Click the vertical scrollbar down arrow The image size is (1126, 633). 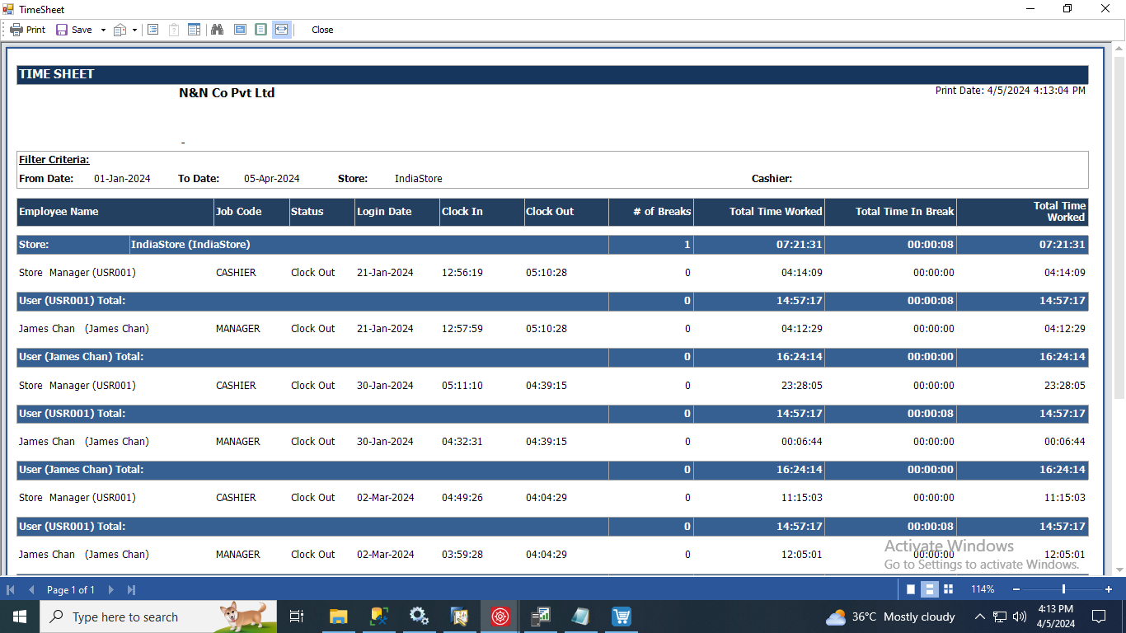click(1119, 570)
